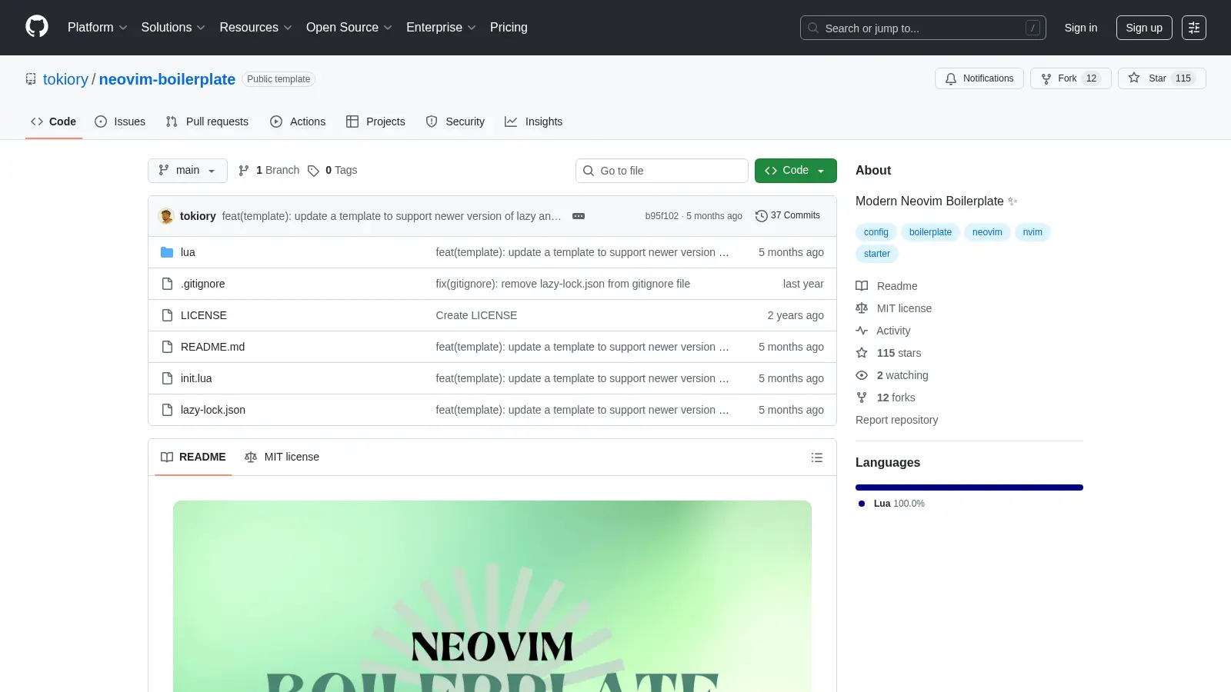Open the green Code dropdown button
This screenshot has width=1231, height=692.
click(x=796, y=171)
